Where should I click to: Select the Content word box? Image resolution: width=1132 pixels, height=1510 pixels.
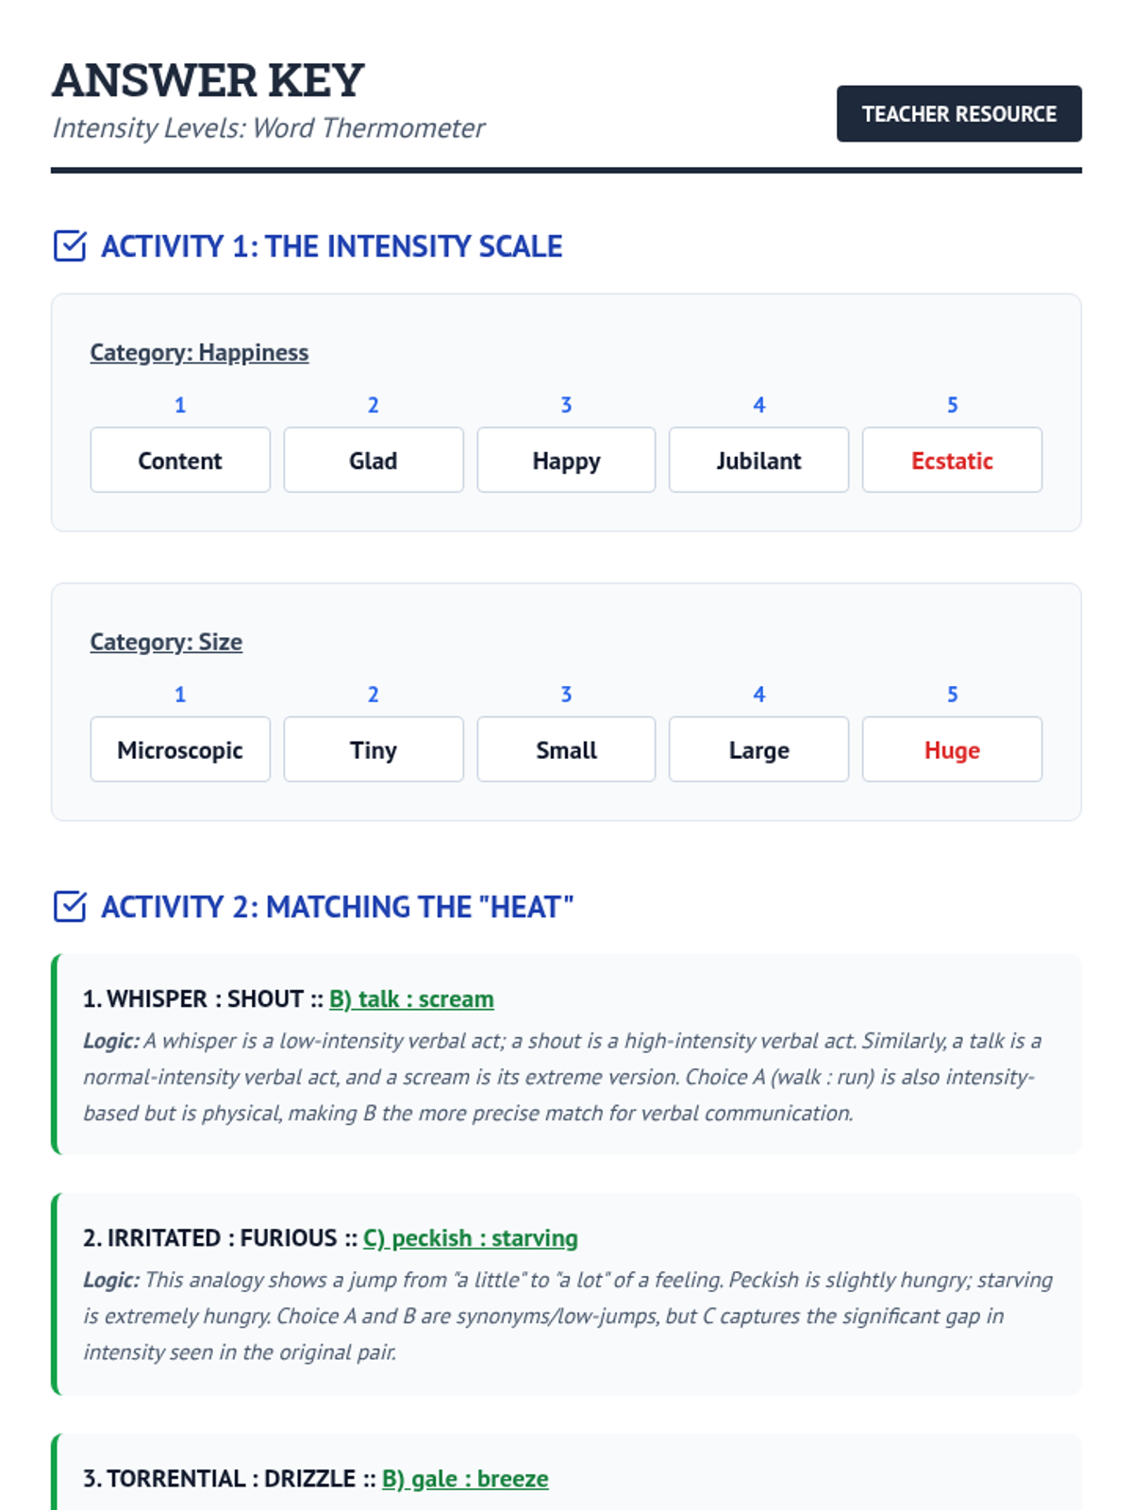180,461
